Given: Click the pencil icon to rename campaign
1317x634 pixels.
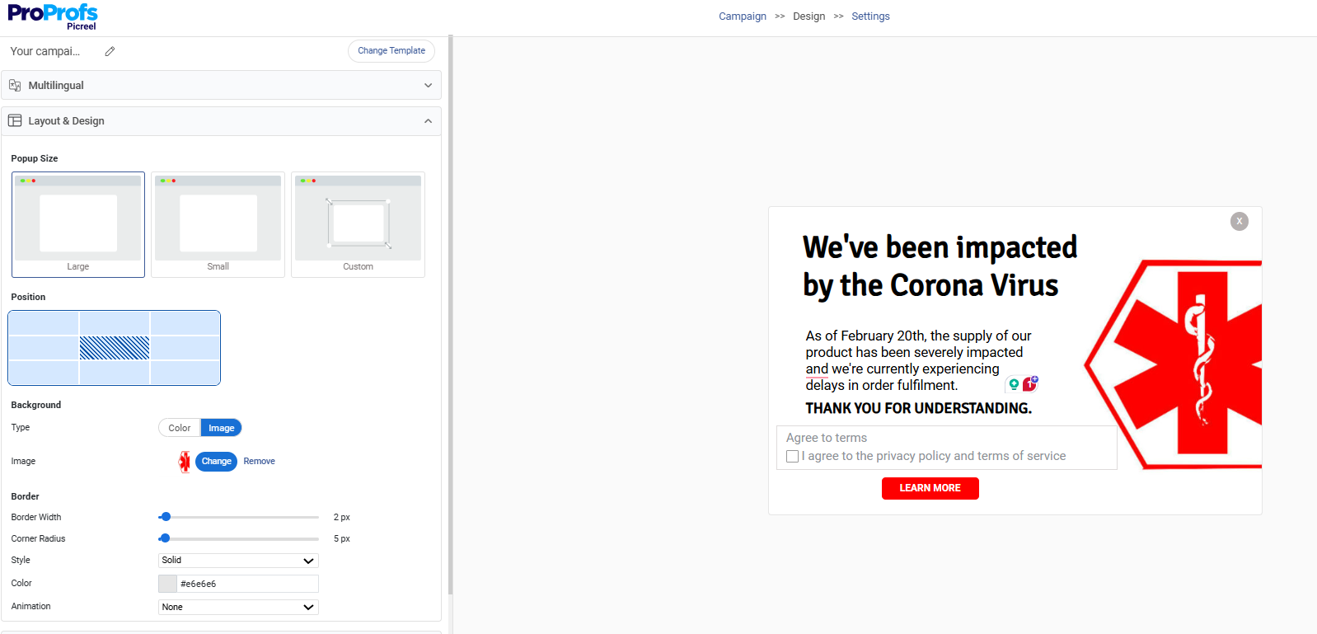Looking at the screenshot, I should tap(110, 51).
